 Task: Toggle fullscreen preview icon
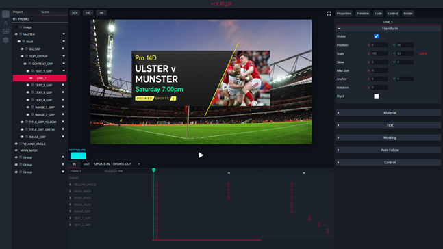pyautogui.click(x=329, y=14)
